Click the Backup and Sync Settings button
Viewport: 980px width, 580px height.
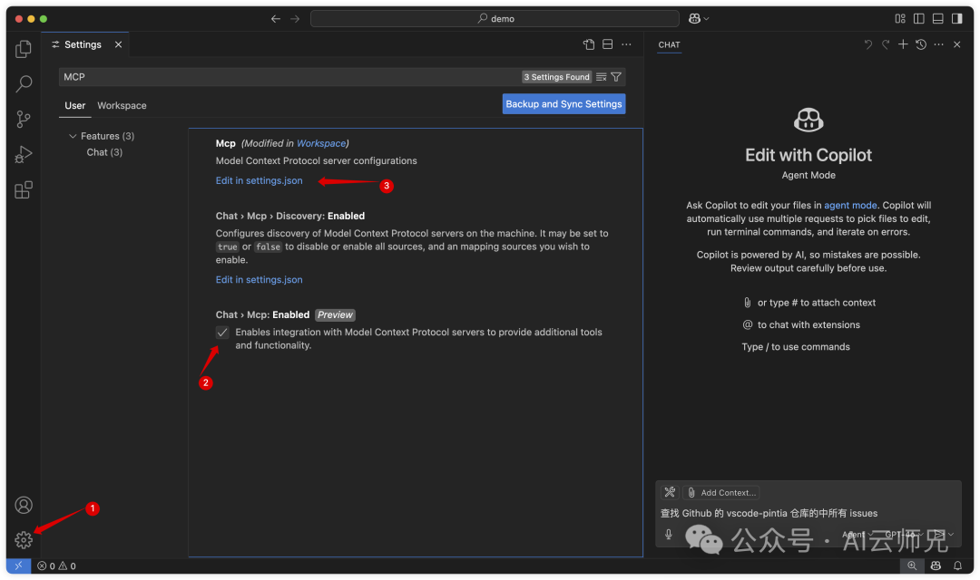563,103
